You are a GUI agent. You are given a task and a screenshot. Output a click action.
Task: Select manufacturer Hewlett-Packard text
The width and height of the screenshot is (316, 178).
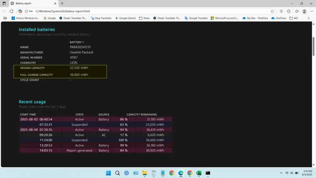coord(82,52)
